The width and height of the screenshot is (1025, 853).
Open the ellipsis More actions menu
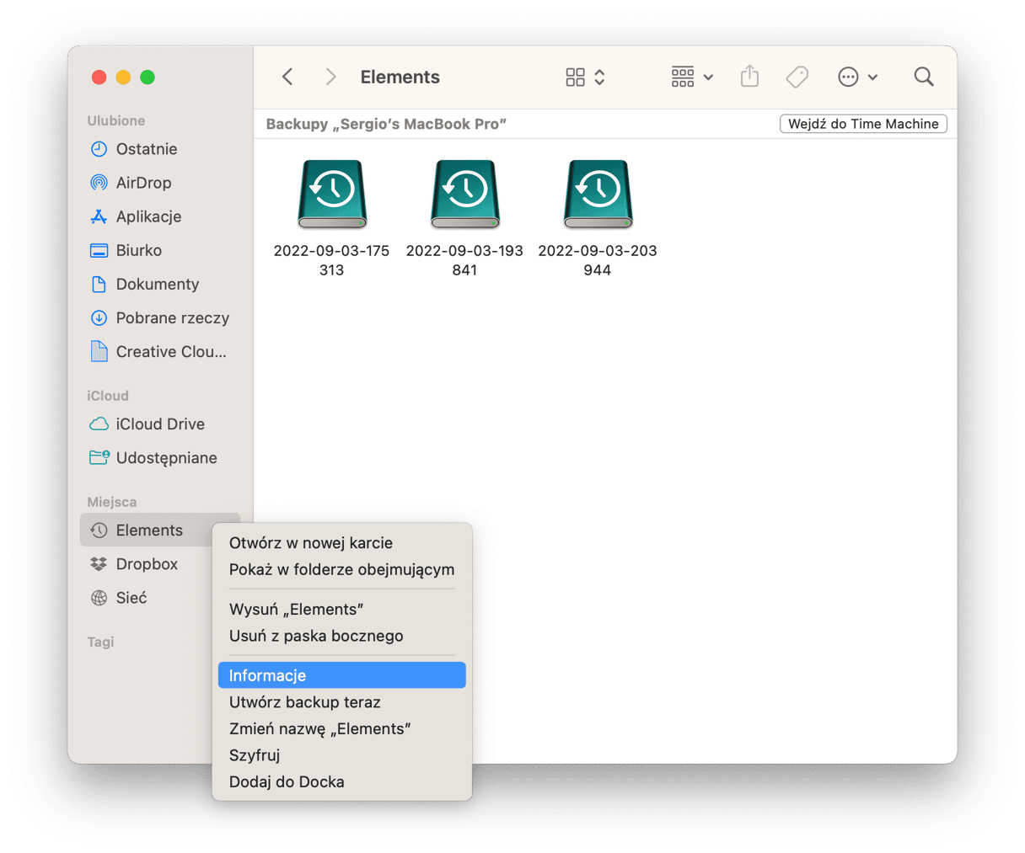click(857, 77)
